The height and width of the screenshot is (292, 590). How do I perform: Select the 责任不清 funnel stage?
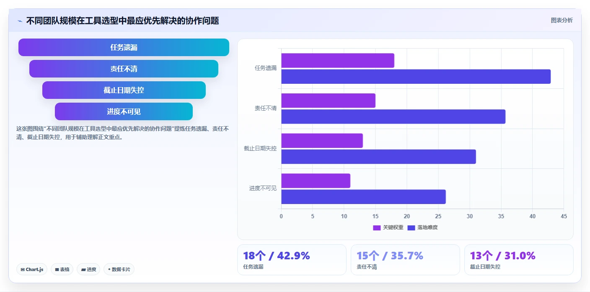(x=124, y=69)
